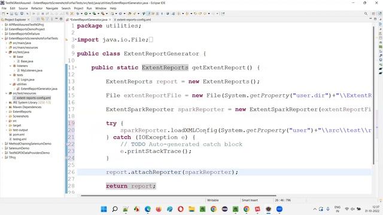Viewport: 383px width, 215px height.
Task: Click the Open Type toolbar icon
Action: tap(129, 14)
